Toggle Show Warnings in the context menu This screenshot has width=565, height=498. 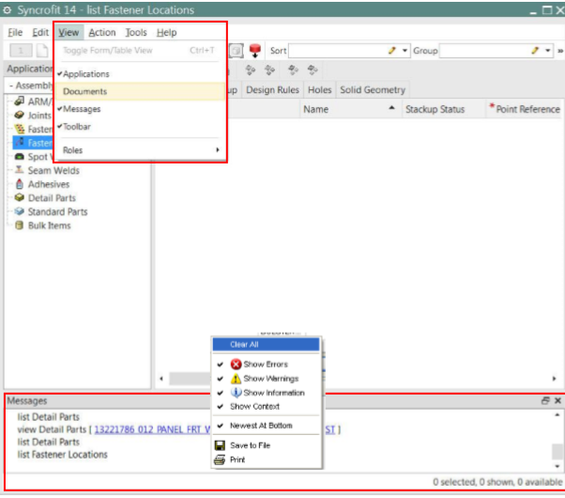(266, 378)
